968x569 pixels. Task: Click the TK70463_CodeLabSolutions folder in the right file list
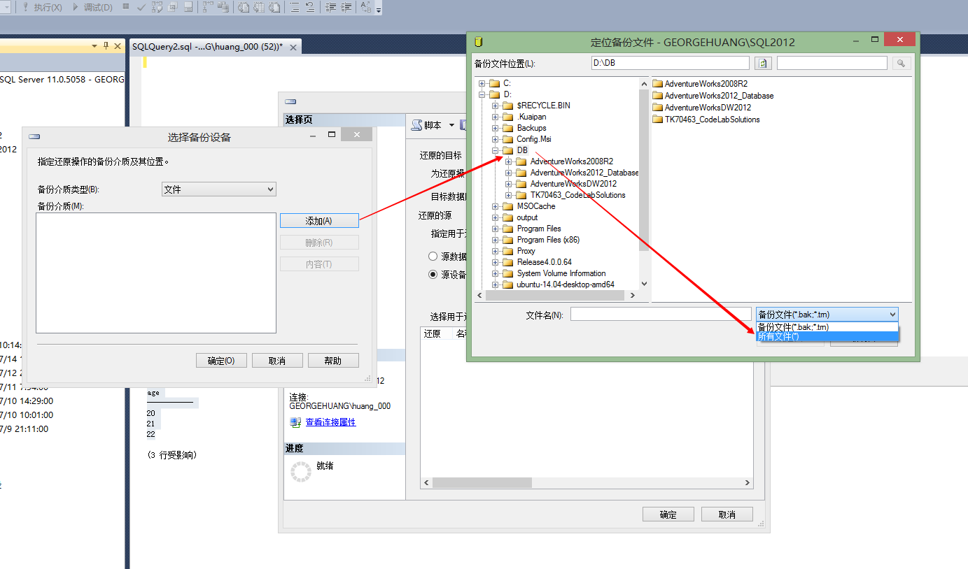coord(711,120)
